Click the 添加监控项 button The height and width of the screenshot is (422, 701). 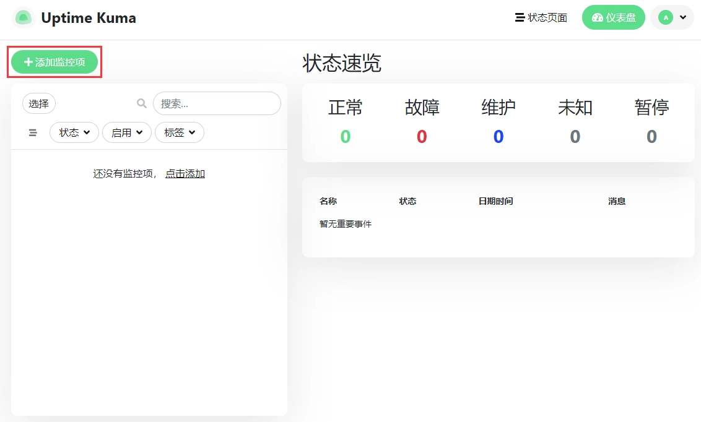(x=54, y=61)
